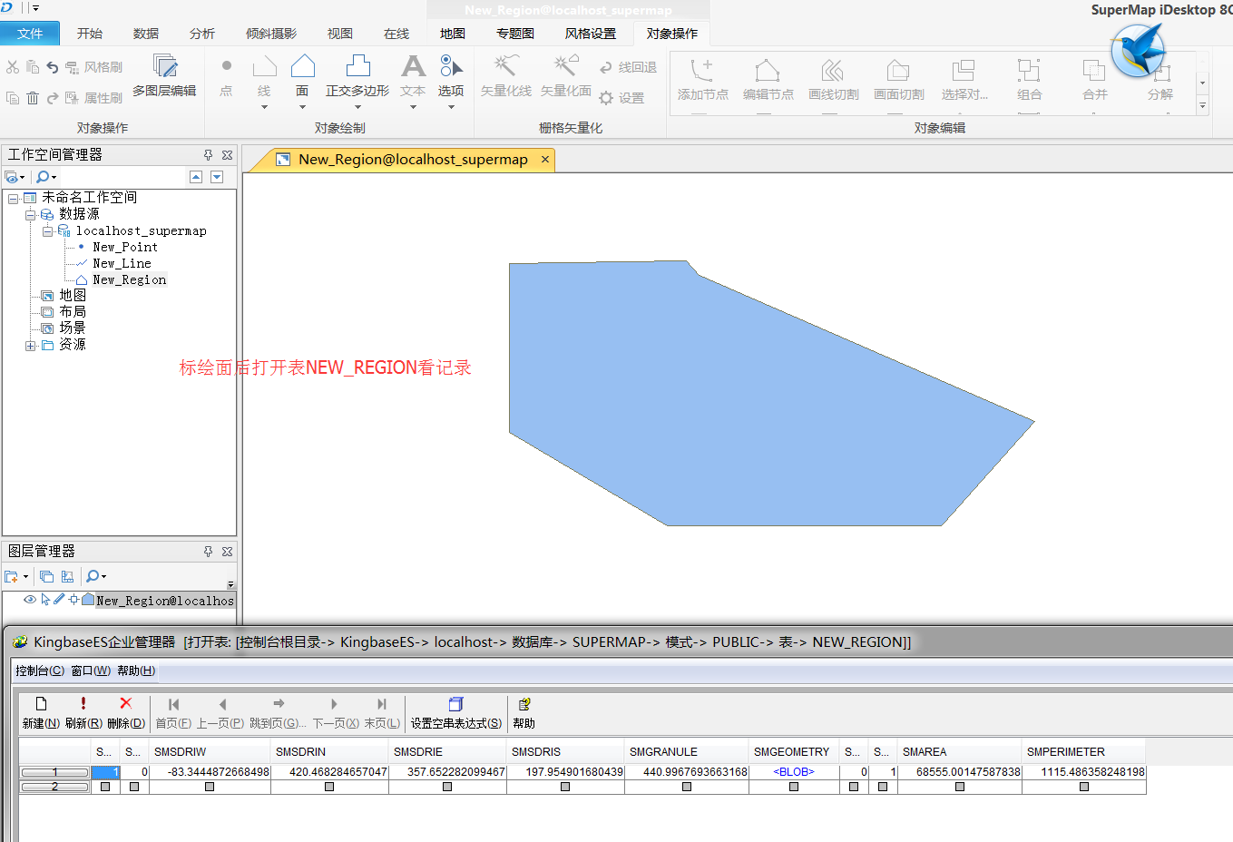Image resolution: width=1233 pixels, height=842 pixels.
Task: Check the SMAREA box in row 2
Action: 960,787
